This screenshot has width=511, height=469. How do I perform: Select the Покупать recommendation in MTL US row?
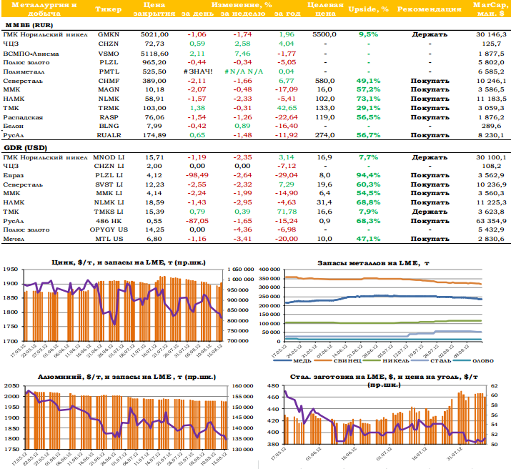(x=430, y=239)
